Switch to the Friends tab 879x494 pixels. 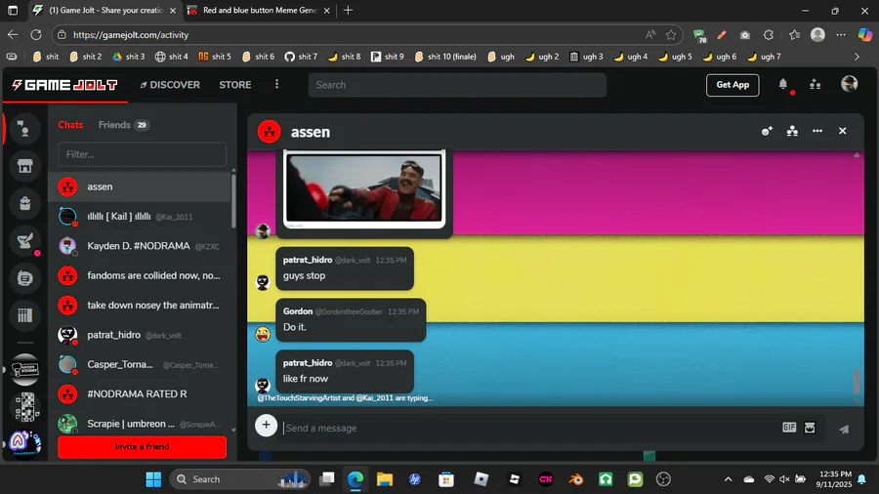click(x=123, y=125)
